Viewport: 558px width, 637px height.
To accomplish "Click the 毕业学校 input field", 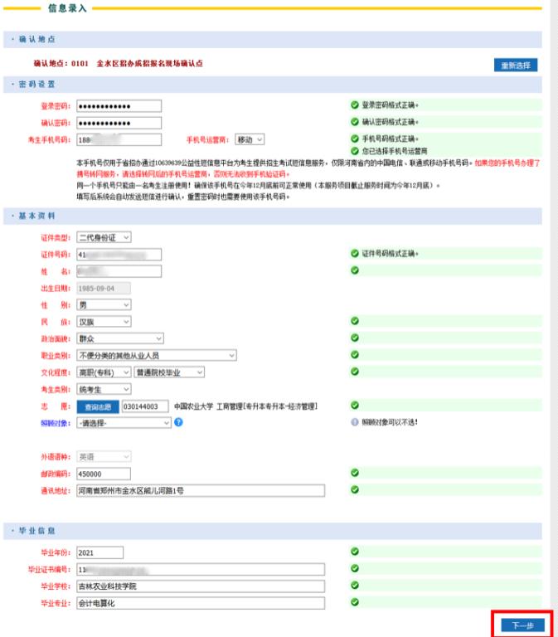I will (x=200, y=586).
